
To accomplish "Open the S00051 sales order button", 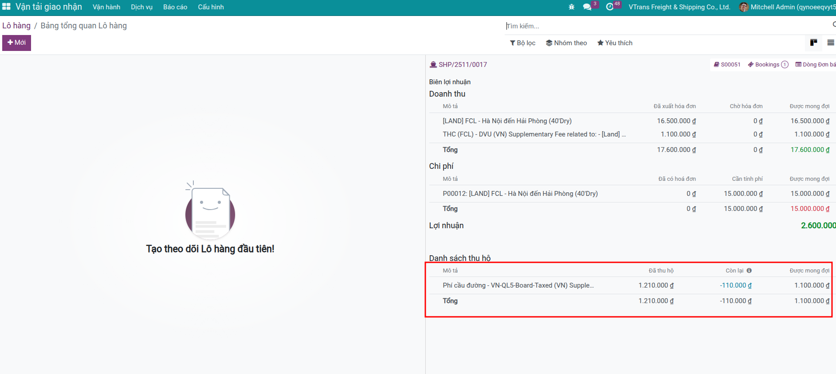I will (x=727, y=65).
